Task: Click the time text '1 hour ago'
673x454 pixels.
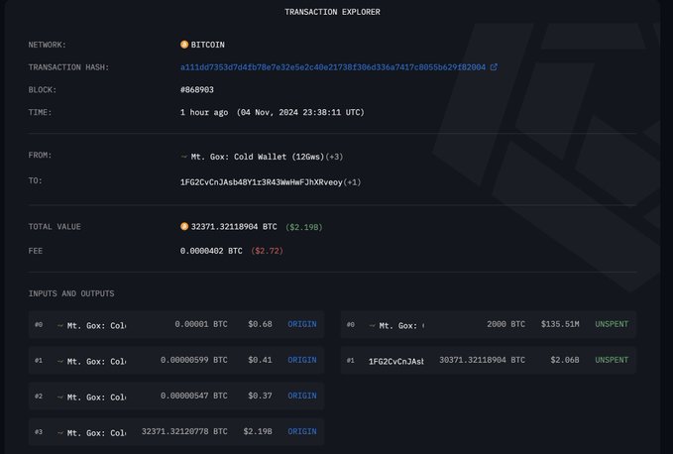Action: pyautogui.click(x=204, y=112)
